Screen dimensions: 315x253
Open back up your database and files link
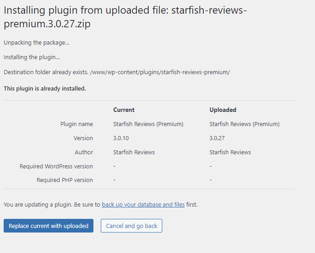pyautogui.click(x=143, y=204)
